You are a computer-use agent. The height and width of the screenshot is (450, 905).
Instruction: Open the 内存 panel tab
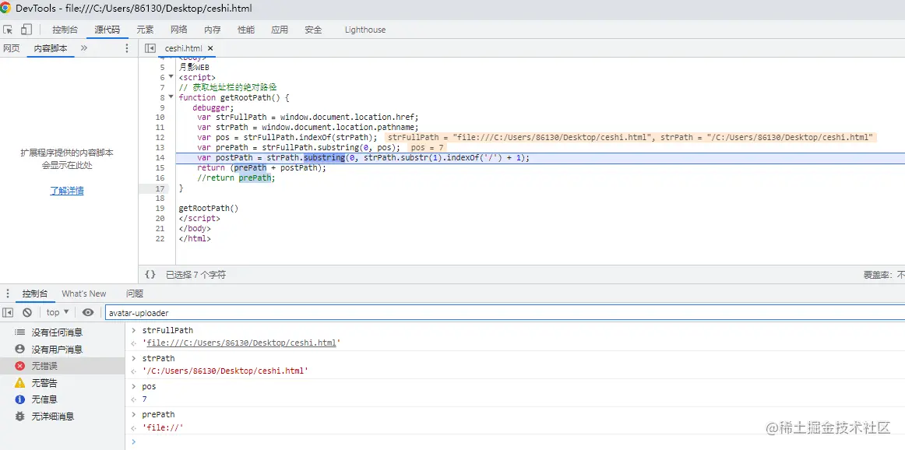pos(212,30)
